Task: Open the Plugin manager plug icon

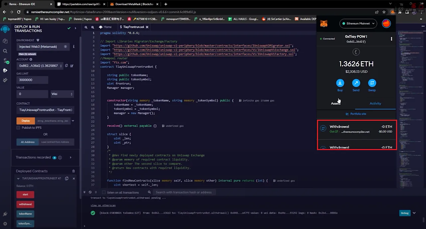Action: 5,214
